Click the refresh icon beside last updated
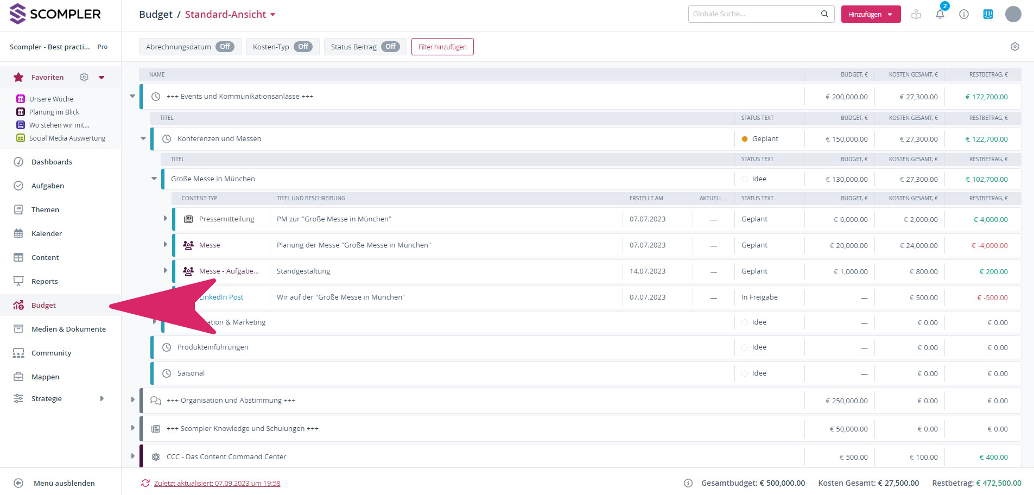The image size is (1034, 495). [145, 483]
